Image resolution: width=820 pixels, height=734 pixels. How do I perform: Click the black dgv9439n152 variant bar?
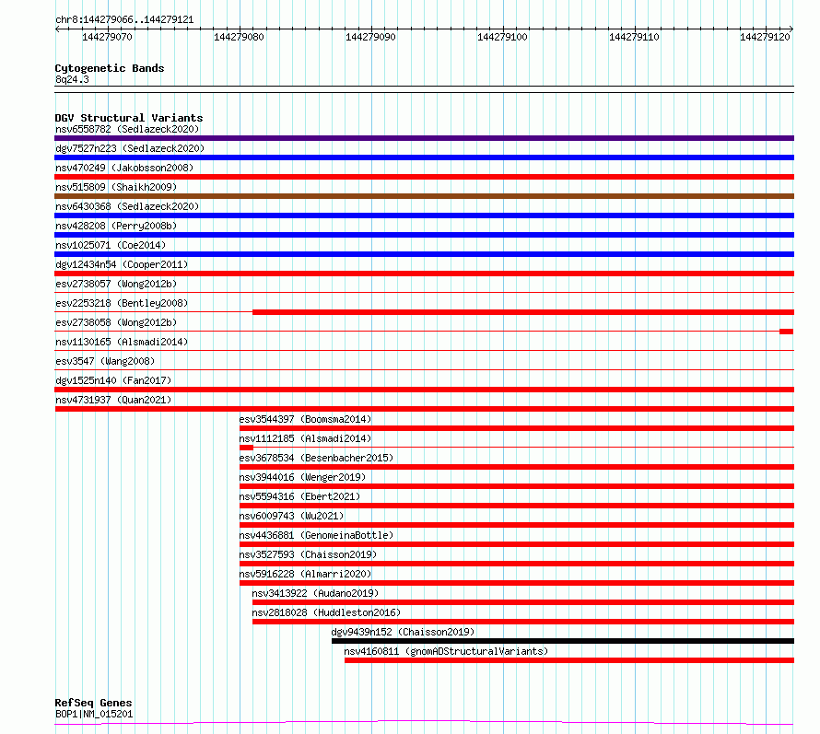(x=563, y=641)
